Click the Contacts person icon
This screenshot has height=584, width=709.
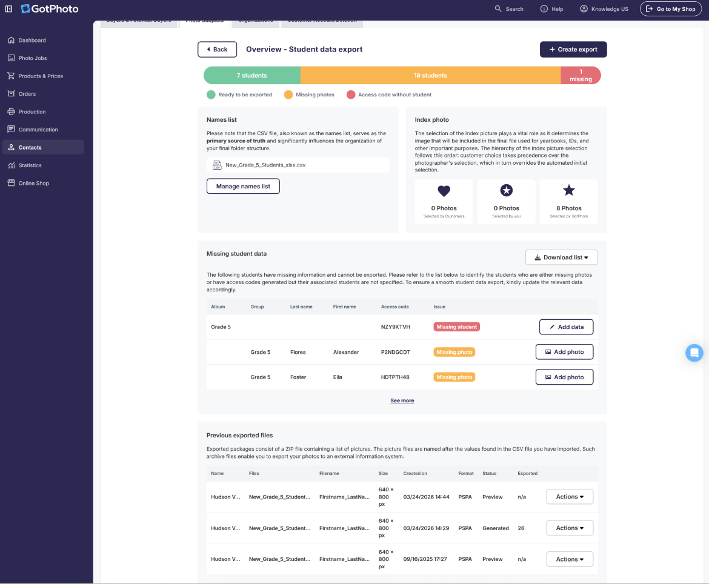pos(12,147)
